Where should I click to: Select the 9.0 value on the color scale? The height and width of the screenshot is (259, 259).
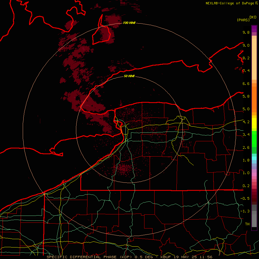pos(246,45)
